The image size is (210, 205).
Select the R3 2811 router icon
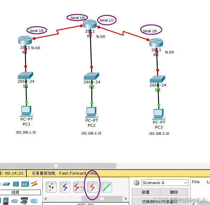pos(156,43)
